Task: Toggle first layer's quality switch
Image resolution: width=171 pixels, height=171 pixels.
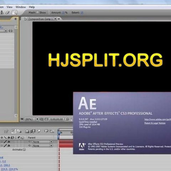Action: tap(5, 142)
